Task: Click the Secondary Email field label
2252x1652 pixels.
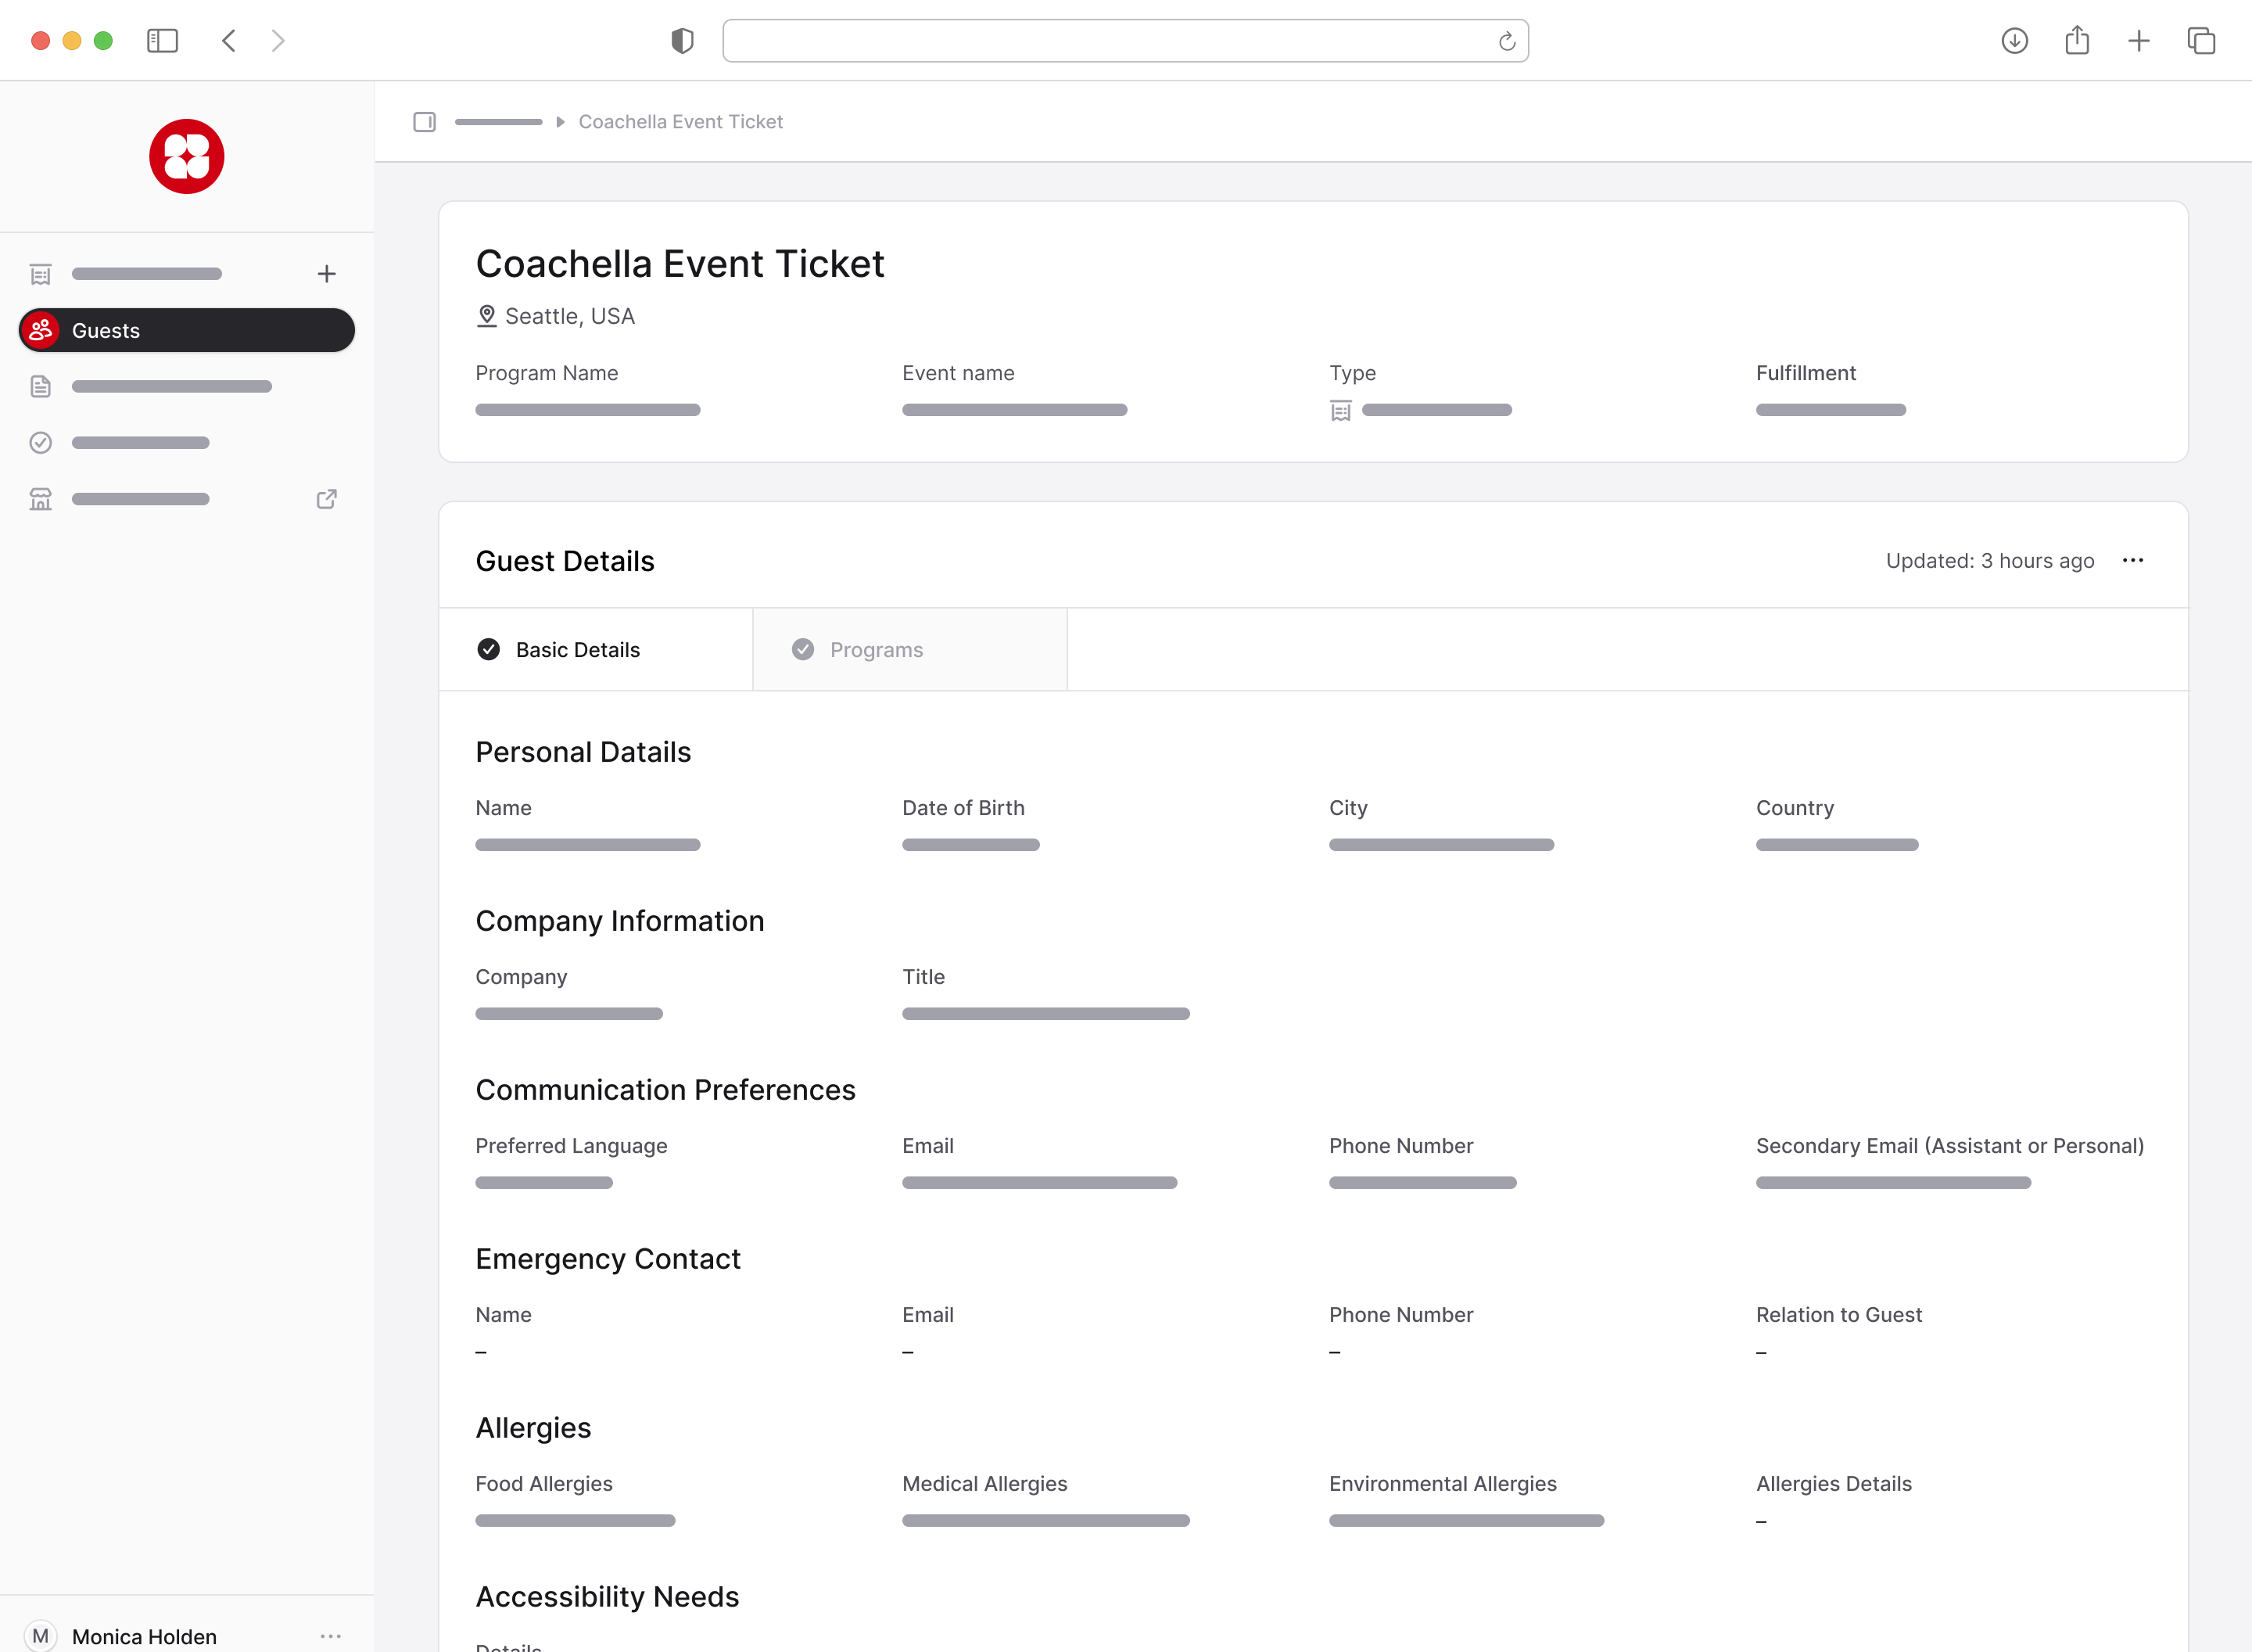Action: [1949, 1146]
